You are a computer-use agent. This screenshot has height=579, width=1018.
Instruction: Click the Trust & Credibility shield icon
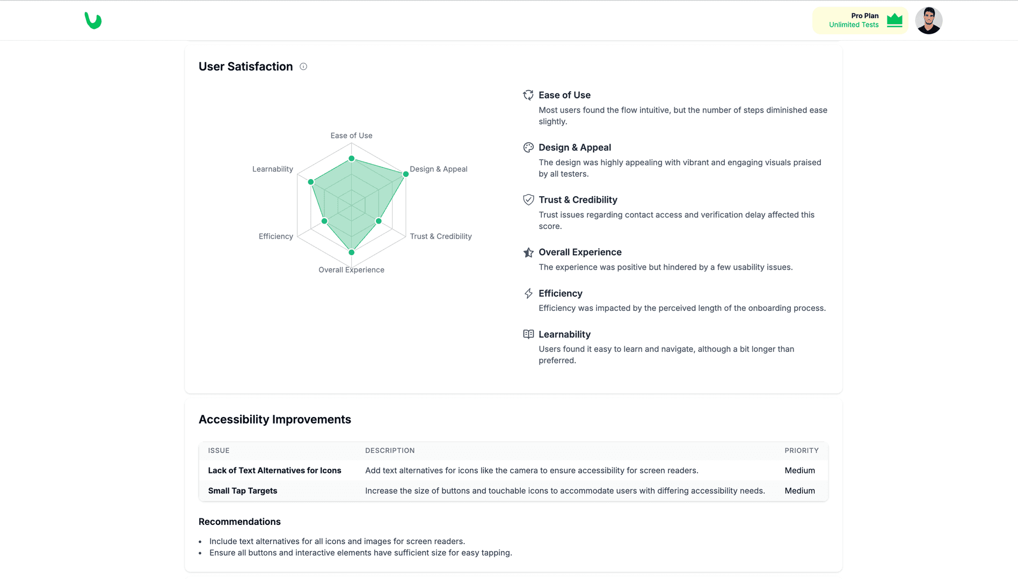point(528,199)
